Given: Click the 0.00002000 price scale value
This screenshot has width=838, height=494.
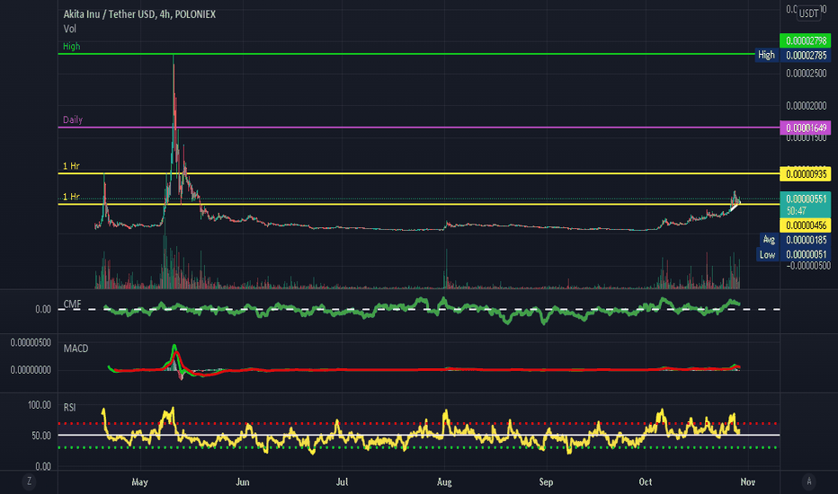Looking at the screenshot, I should point(806,106).
